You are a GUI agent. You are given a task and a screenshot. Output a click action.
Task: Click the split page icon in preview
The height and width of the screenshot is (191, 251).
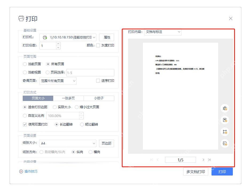point(225,143)
